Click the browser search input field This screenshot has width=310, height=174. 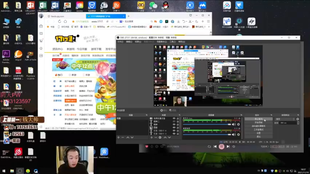(x=137, y=21)
